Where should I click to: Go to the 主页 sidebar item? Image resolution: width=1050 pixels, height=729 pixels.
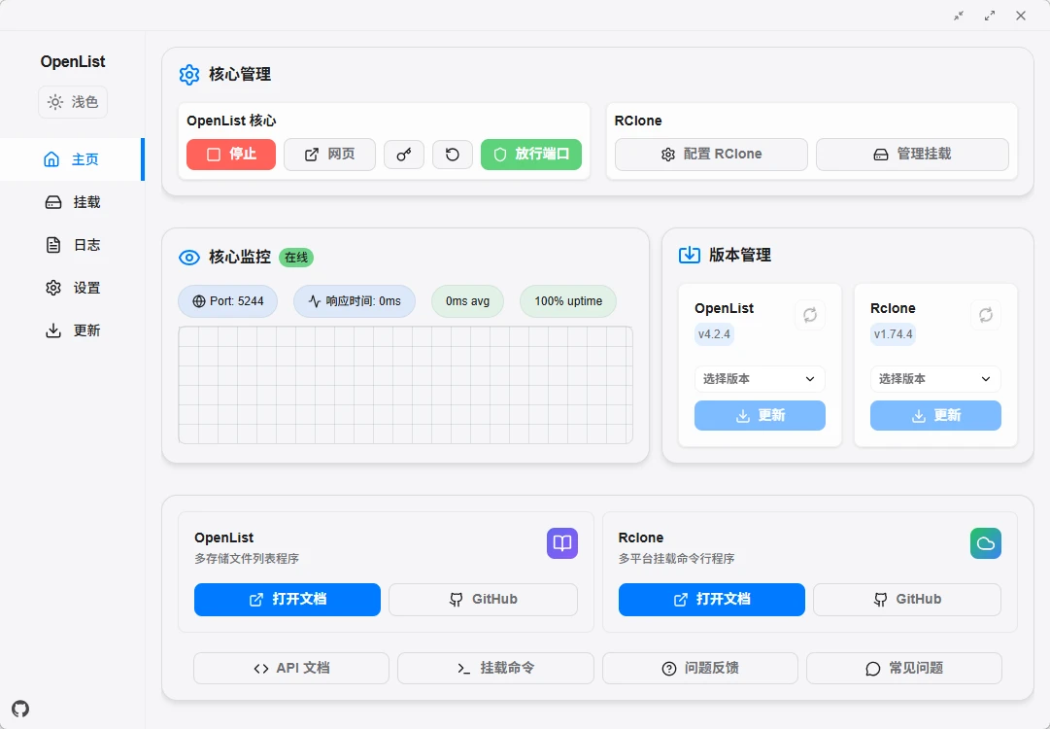tap(72, 159)
